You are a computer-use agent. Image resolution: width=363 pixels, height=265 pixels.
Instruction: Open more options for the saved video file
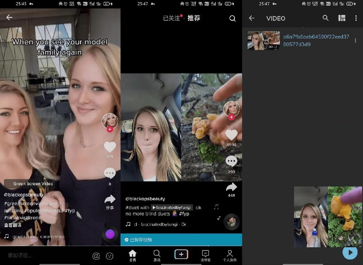tap(355, 41)
